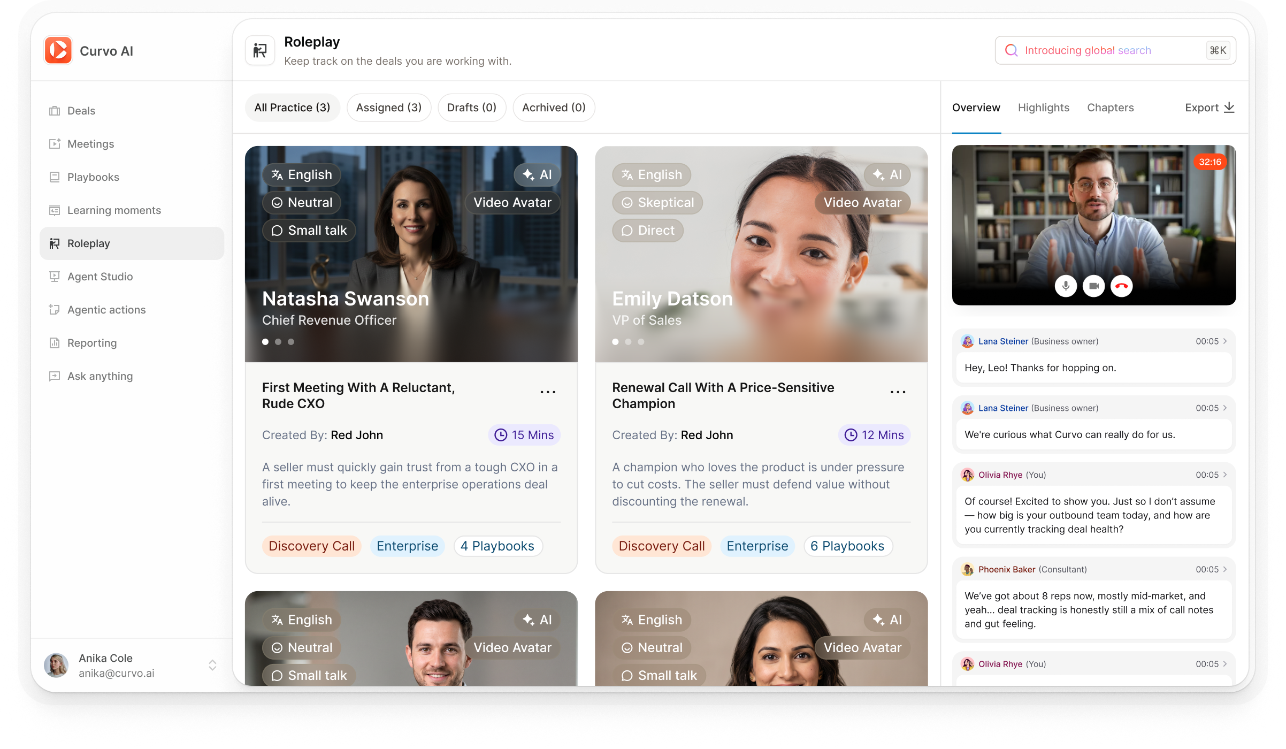1286x749 pixels.
Task: Click the Neutral mood chip on Natasha's card
Action: pyautogui.click(x=302, y=203)
